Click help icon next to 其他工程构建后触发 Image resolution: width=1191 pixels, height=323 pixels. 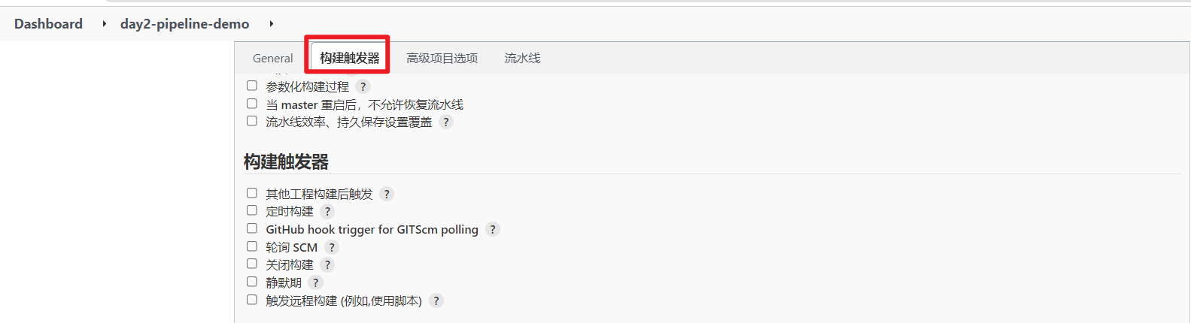(387, 194)
